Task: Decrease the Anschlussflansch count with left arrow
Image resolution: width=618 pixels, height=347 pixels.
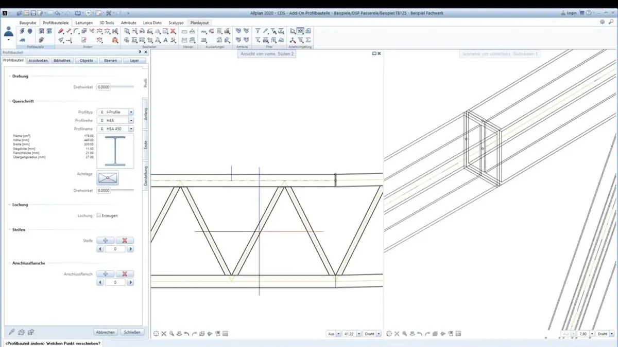Action: click(101, 282)
